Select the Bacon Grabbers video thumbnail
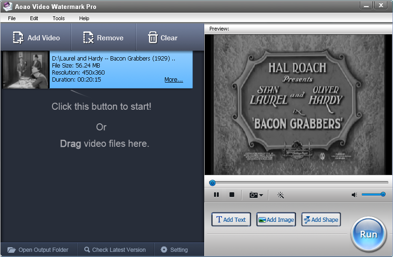 pyautogui.click(x=25, y=70)
